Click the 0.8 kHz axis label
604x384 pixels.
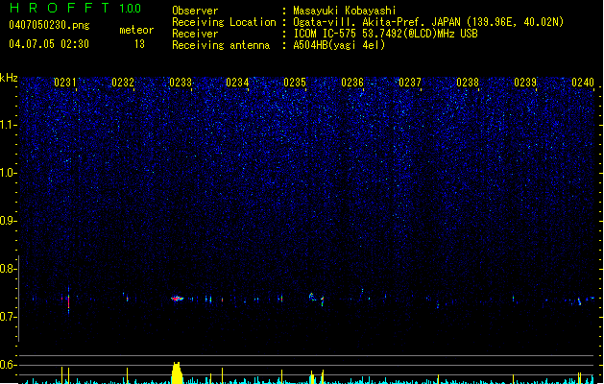click(8, 269)
